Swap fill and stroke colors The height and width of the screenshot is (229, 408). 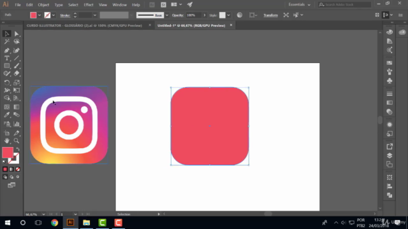(18, 149)
